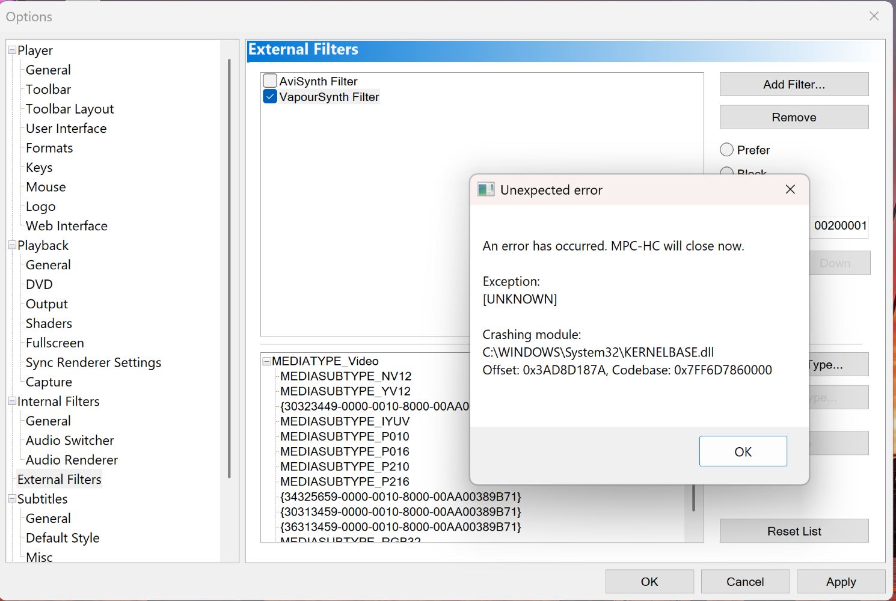Select the {30313459-0000-0010-8000-00AA00389B71} row

[400, 511]
